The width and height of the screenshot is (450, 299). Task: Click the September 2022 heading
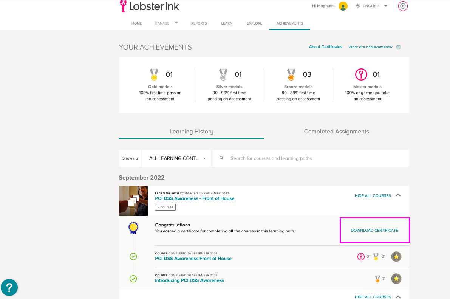[142, 178]
